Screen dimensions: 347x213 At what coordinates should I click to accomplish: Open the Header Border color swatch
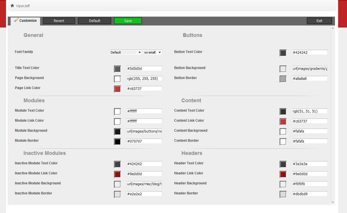[x=283, y=194]
